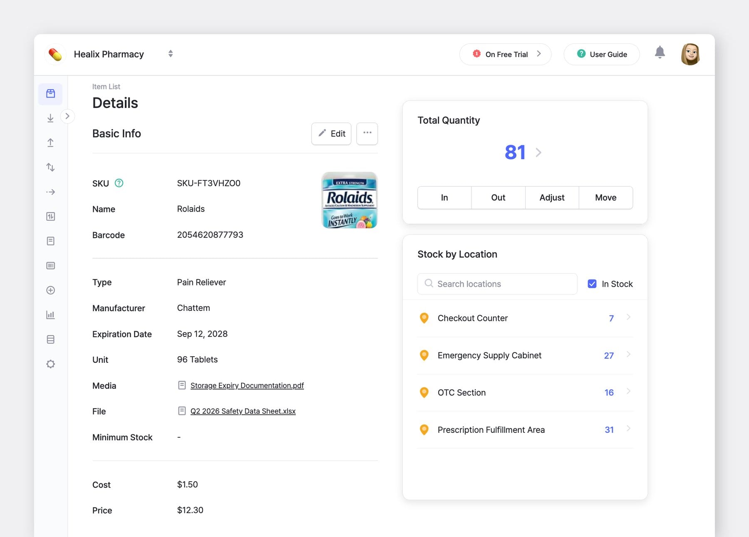Viewport: 749px width, 537px height.
Task: Select the Stock Out upload arrow icon
Action: pyautogui.click(x=50, y=142)
